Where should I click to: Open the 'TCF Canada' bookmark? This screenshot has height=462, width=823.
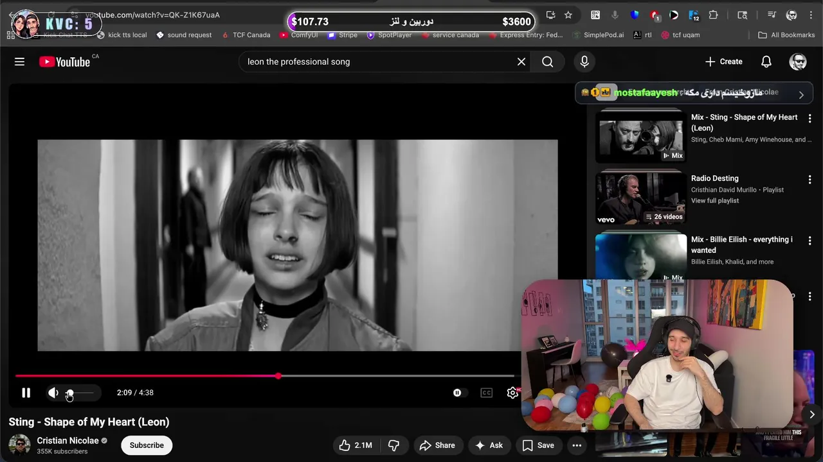246,35
